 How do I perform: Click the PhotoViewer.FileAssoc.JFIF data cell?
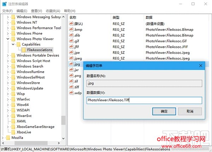click(x=167, y=47)
